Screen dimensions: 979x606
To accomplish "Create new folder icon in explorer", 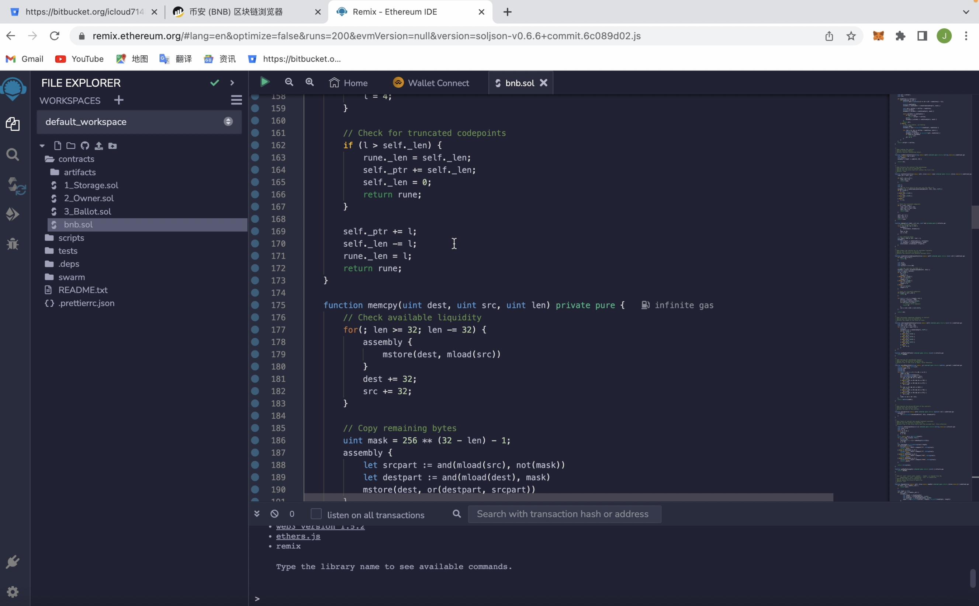I will (x=71, y=146).
